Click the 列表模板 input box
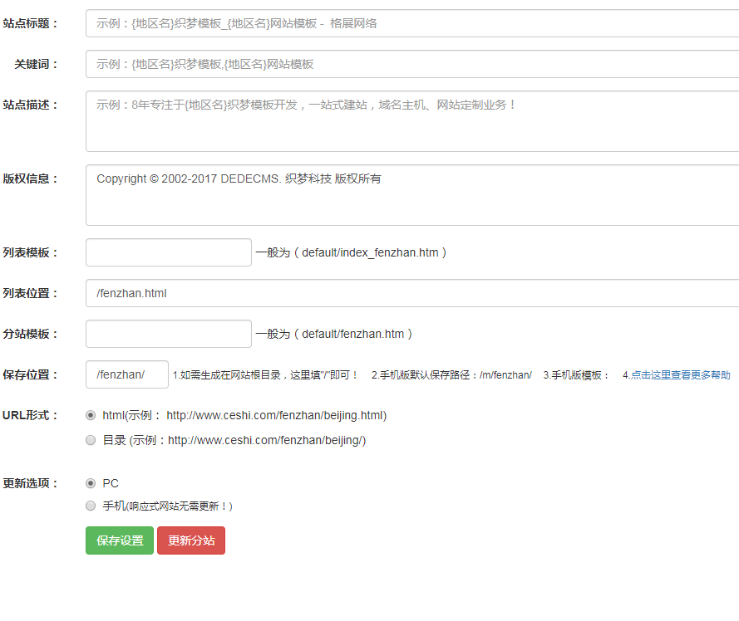 (x=169, y=252)
